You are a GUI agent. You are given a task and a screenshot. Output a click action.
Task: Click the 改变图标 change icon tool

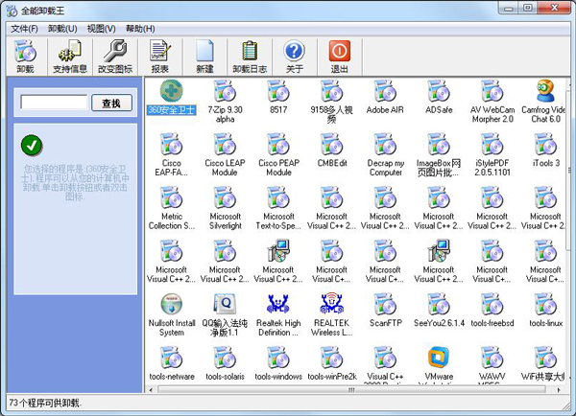[x=116, y=56]
